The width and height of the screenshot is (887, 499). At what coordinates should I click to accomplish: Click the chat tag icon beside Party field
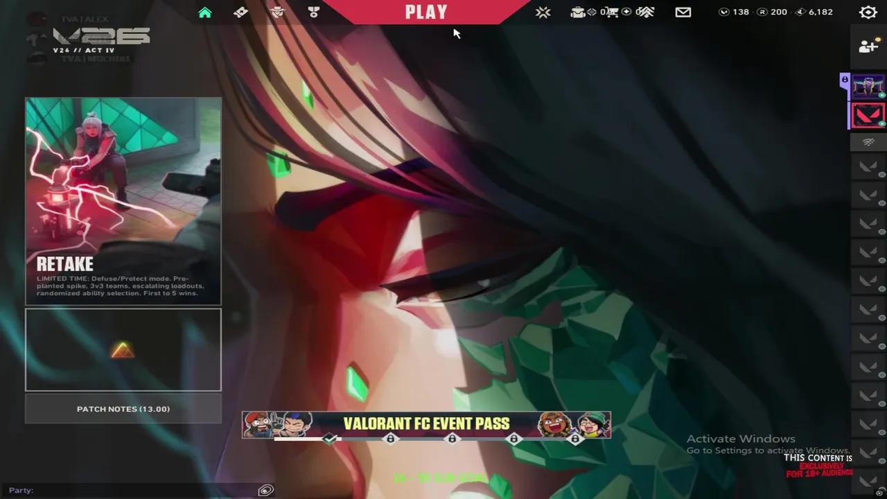point(266,491)
